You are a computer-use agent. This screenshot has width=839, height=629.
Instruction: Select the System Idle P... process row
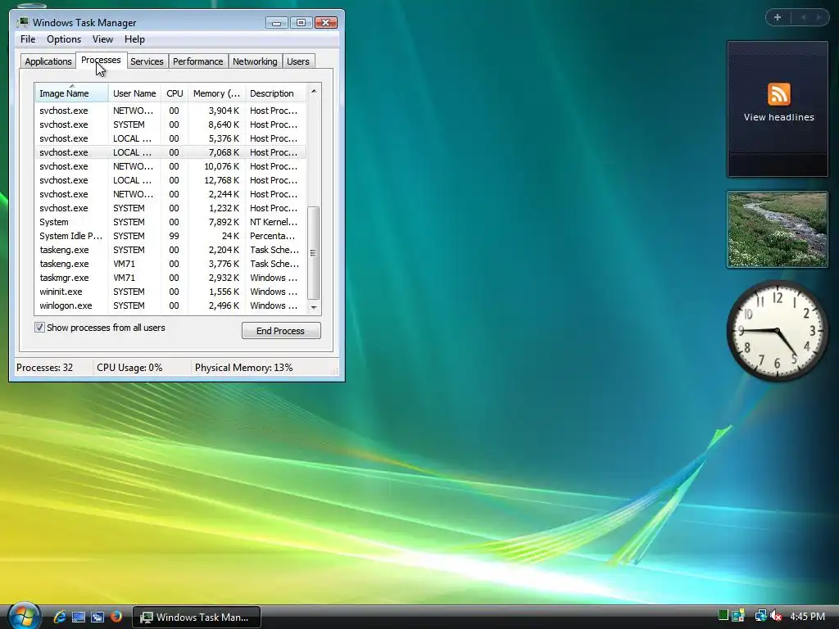pyautogui.click(x=171, y=236)
